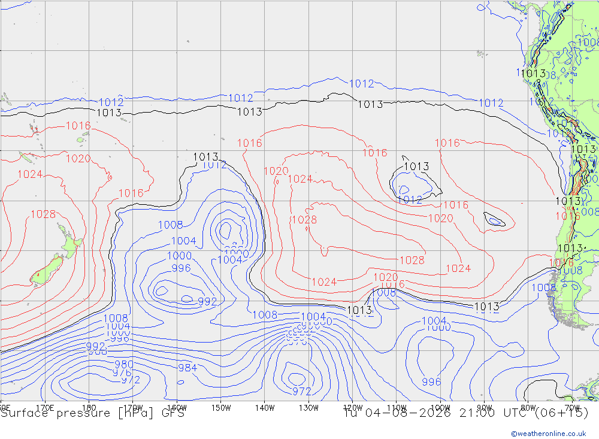Click the 150W longitude label
The width and height of the screenshot is (599, 439).
[x=221, y=408]
